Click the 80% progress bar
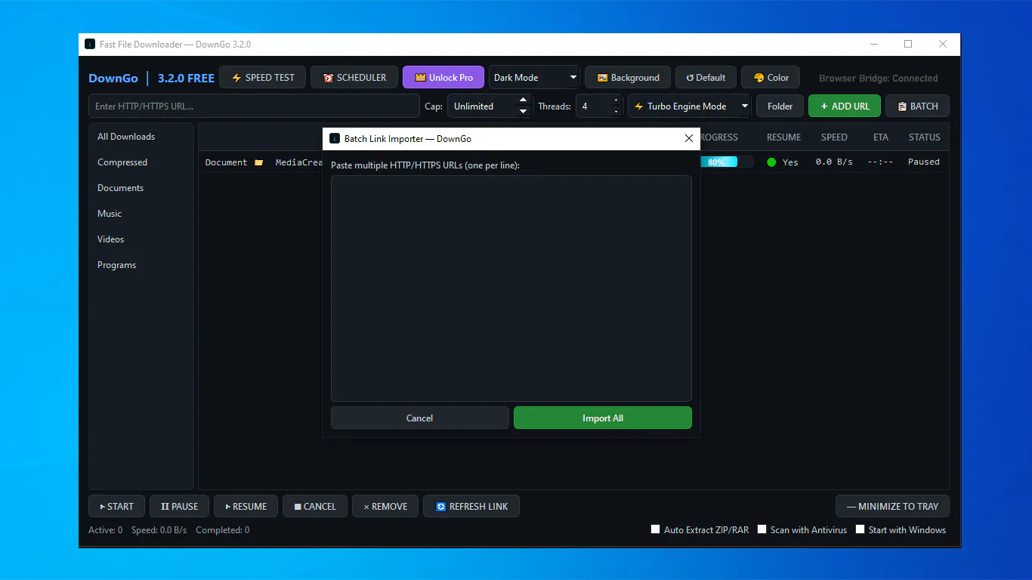Image resolution: width=1032 pixels, height=580 pixels. tap(726, 162)
